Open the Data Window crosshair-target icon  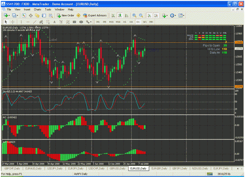31,15
